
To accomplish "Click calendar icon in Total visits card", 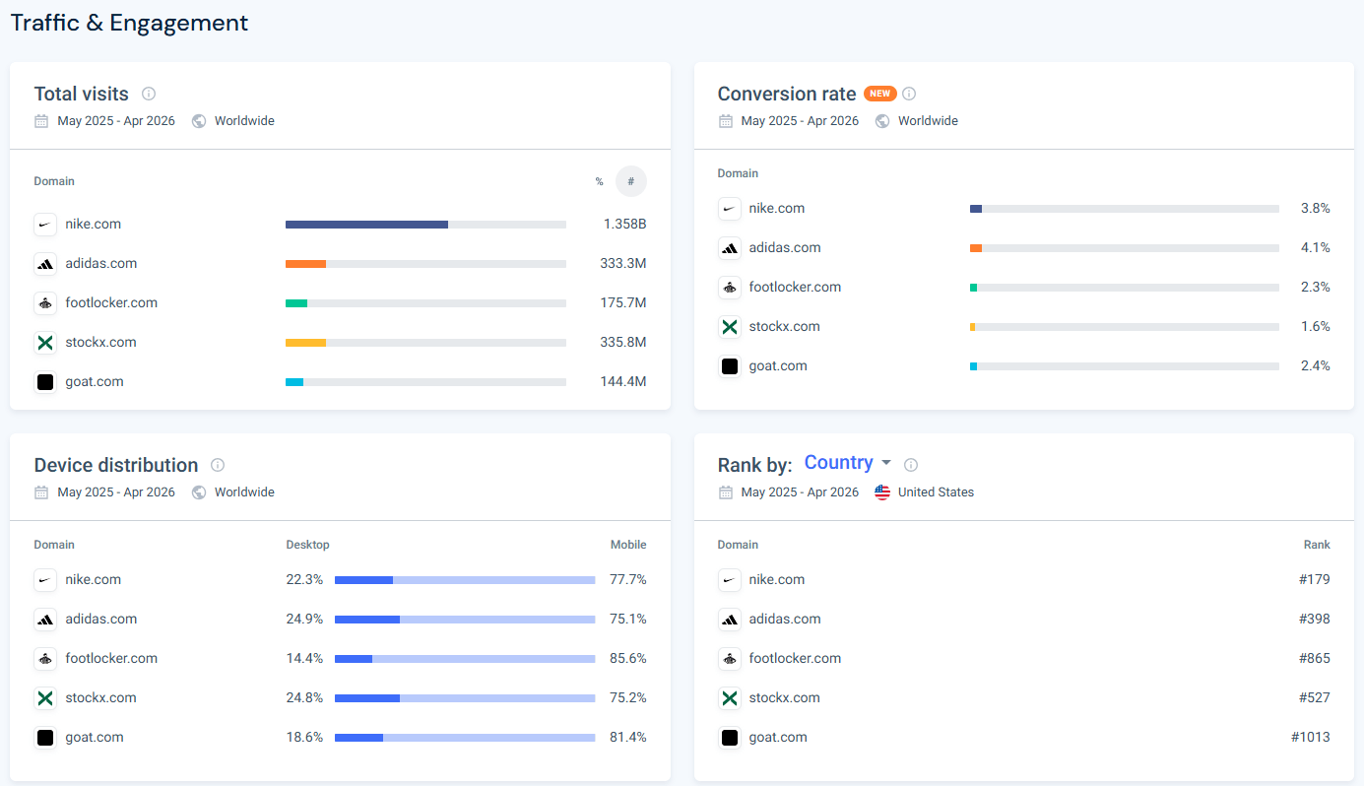I will click(41, 121).
